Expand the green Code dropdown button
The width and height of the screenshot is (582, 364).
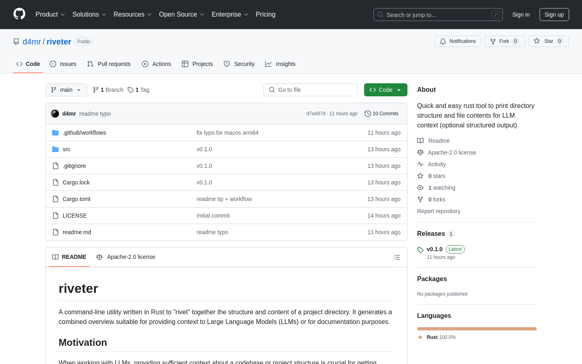386,90
